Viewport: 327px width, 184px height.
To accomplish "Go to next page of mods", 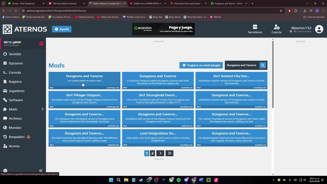I will [160, 153].
